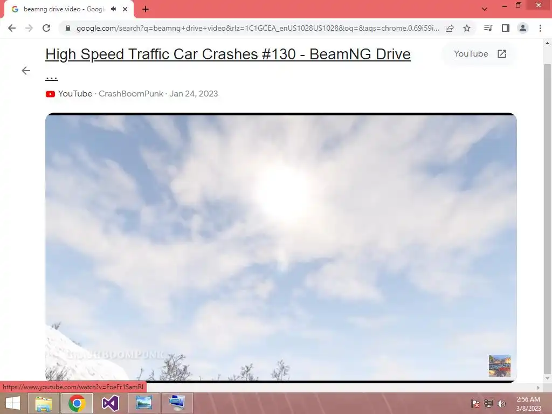This screenshot has width=552, height=414.
Task: Open the Chrome three-dot menu
Action: [x=540, y=28]
